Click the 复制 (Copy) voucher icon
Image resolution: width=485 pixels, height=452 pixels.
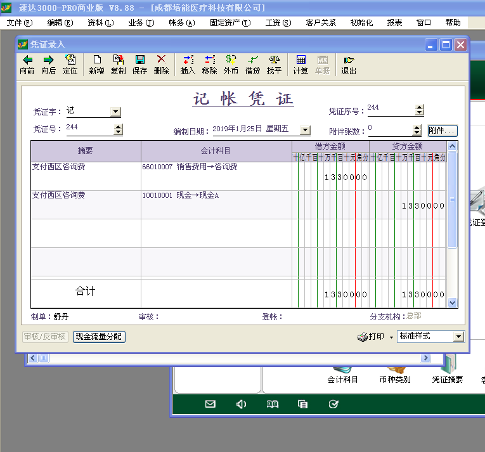[x=118, y=65]
